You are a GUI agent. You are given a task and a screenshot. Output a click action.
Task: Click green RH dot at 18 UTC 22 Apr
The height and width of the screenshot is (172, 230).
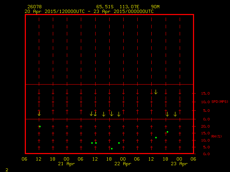pyautogui.click(x=167, y=132)
